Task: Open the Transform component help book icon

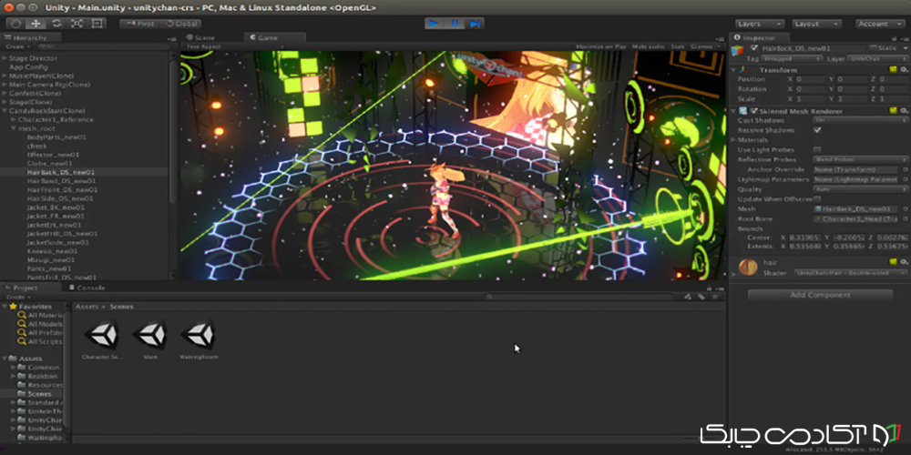Action: coord(894,70)
